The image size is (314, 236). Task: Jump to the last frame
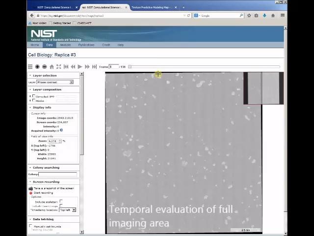[x=94, y=67]
